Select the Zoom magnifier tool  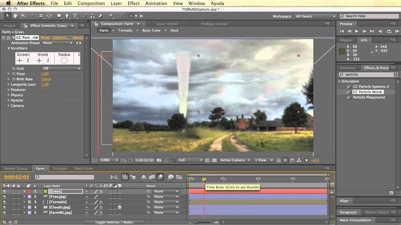point(23,16)
